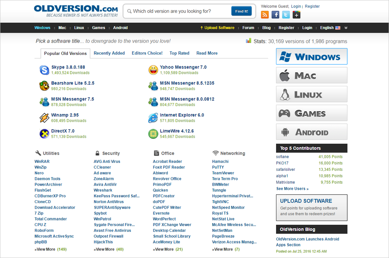This screenshot has height=258, width=389.
Task: Click the large Mac platform button
Action: [x=312, y=75]
